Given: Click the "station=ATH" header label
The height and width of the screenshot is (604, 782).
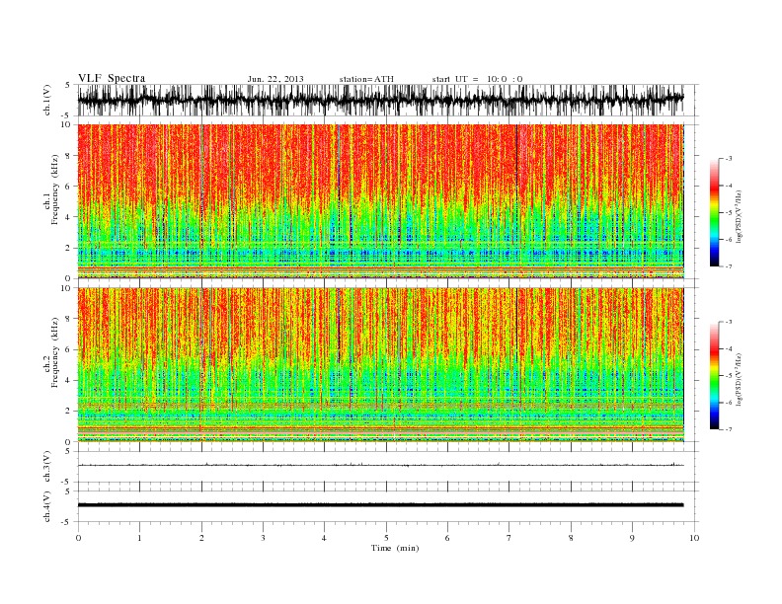Looking at the screenshot, I should (366, 79).
